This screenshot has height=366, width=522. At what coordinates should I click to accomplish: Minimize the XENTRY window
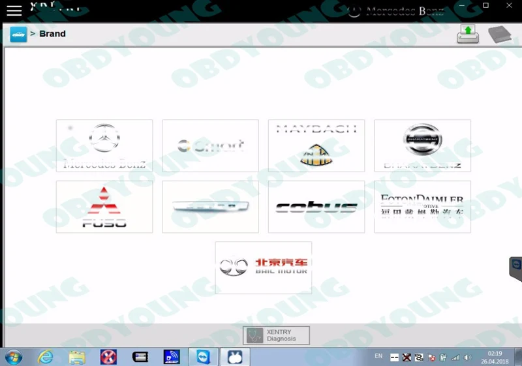coord(462,6)
